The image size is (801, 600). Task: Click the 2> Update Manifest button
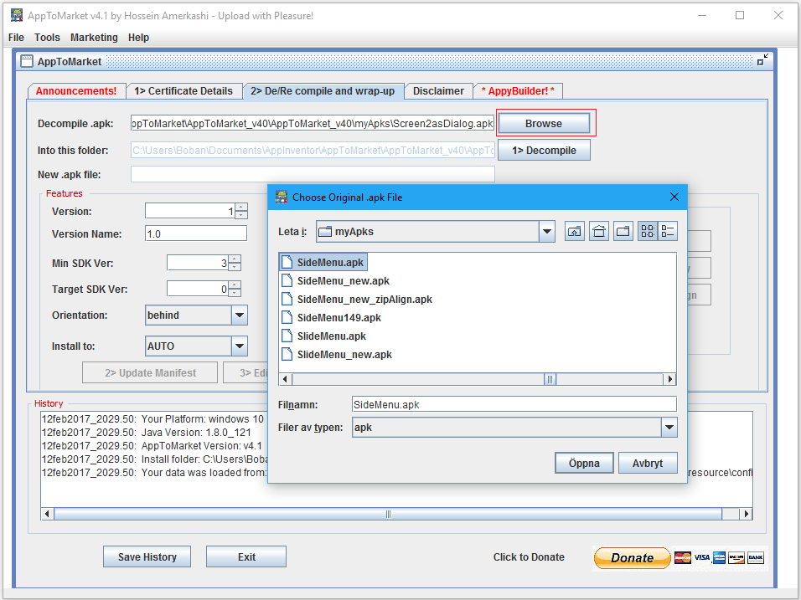coord(150,373)
